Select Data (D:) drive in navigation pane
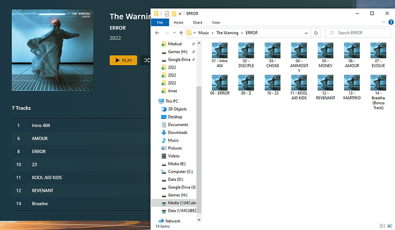Screen dimensions: 395x230 (175, 179)
